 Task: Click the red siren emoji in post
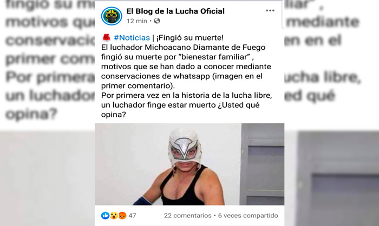tap(106, 38)
